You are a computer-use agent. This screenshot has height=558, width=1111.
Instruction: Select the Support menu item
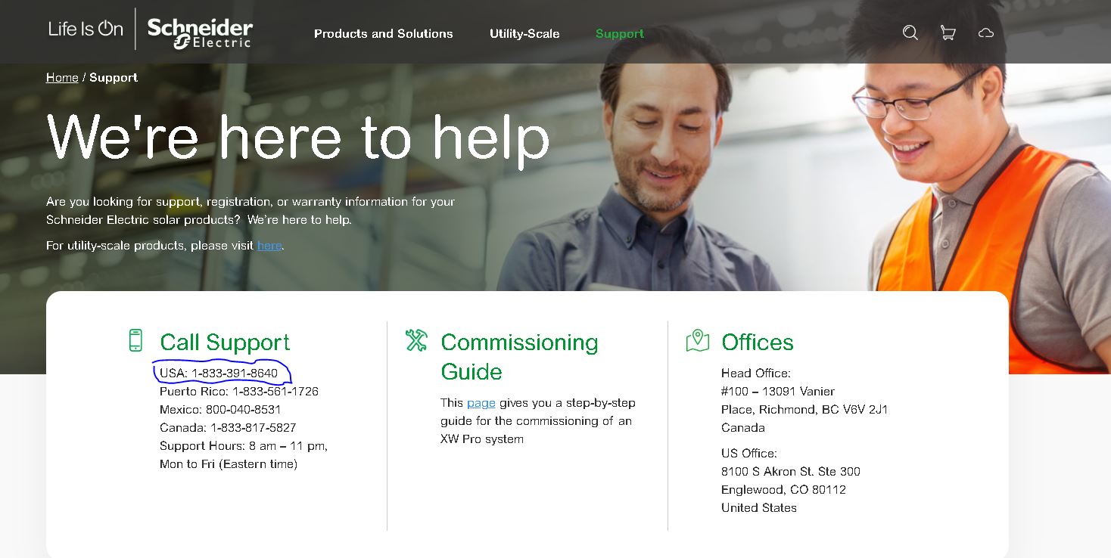[x=620, y=33]
